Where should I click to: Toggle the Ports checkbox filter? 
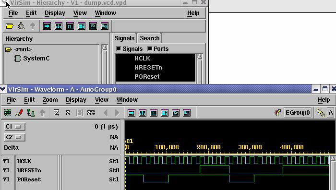[x=150, y=49]
